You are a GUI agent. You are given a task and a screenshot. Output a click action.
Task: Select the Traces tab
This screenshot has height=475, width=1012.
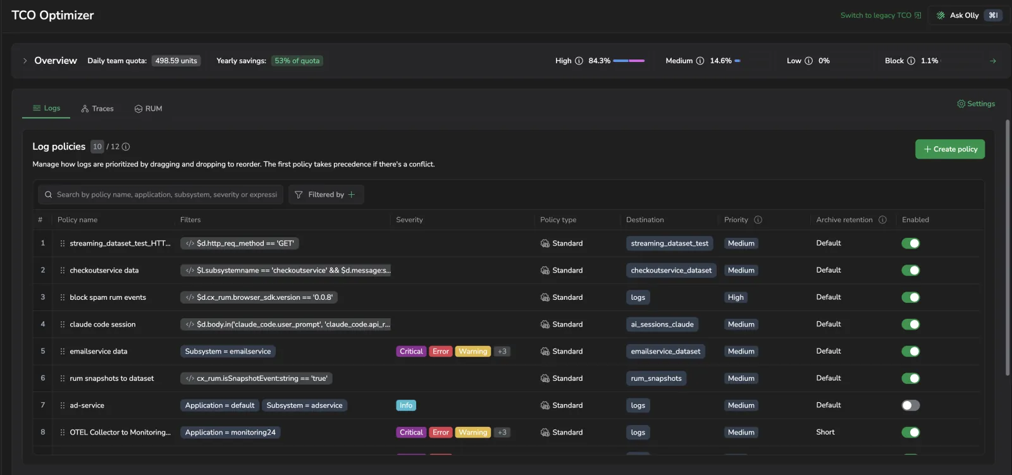point(97,109)
